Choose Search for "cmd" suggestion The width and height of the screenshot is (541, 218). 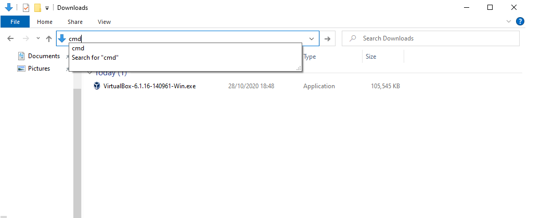pyautogui.click(x=185, y=58)
